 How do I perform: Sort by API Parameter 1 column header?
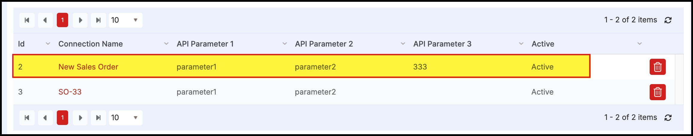click(205, 44)
